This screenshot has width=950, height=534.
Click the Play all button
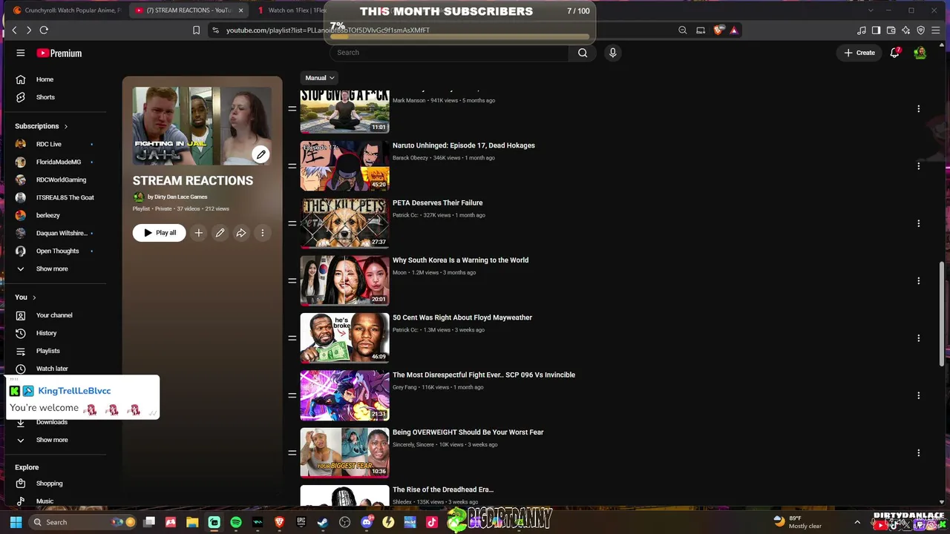[x=160, y=233]
